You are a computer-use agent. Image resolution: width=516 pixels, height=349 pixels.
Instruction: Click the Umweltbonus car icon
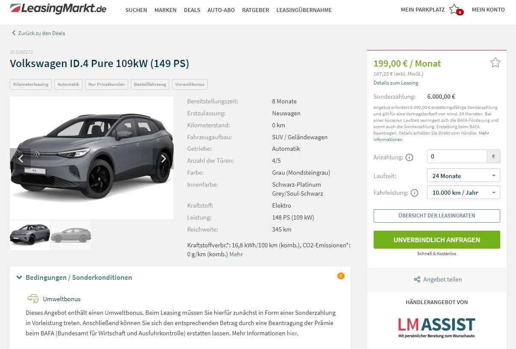tap(33, 299)
